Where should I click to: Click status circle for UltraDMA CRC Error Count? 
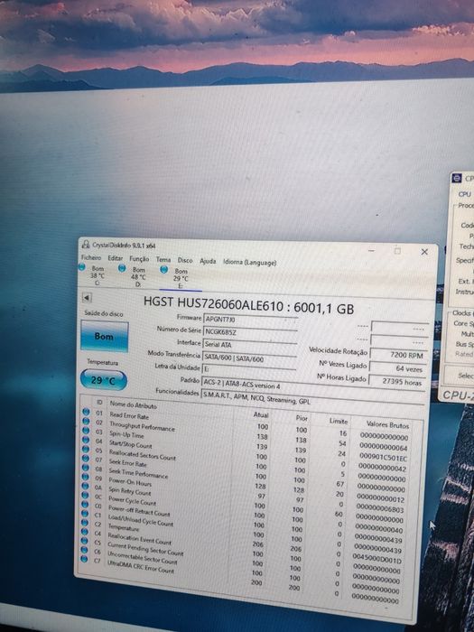(x=84, y=559)
